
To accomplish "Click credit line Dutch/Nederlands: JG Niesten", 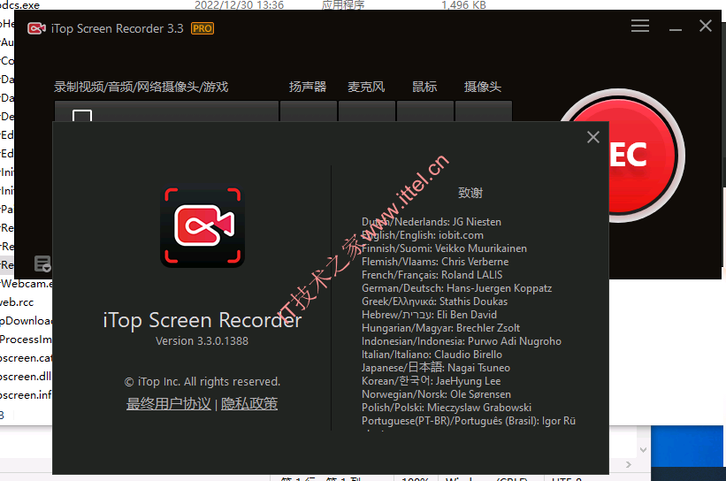I will pyautogui.click(x=431, y=222).
